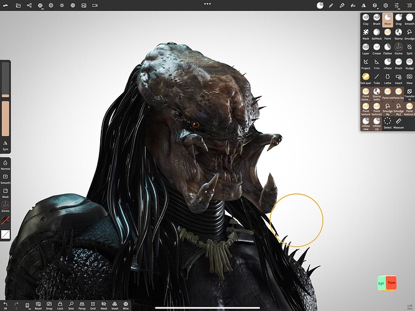Select the Inflate tool
Screen dimensions: 415x311
click(x=388, y=64)
